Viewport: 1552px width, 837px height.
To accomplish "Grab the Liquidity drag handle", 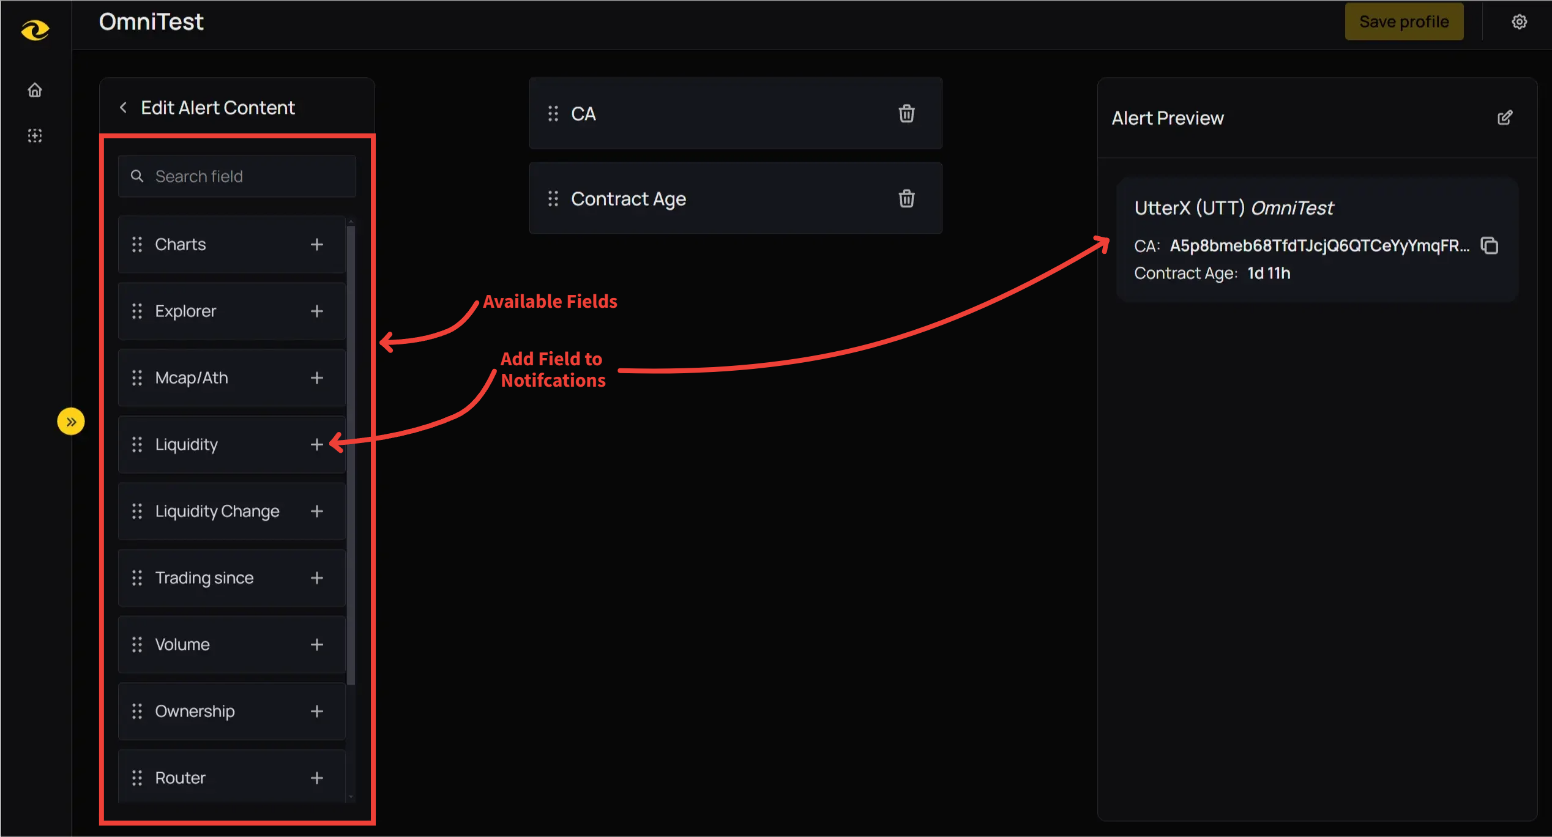I will pos(137,444).
